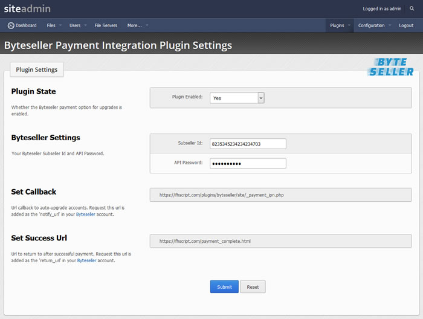Click the callback URL field
The height and width of the screenshot is (319, 423).
[281, 195]
